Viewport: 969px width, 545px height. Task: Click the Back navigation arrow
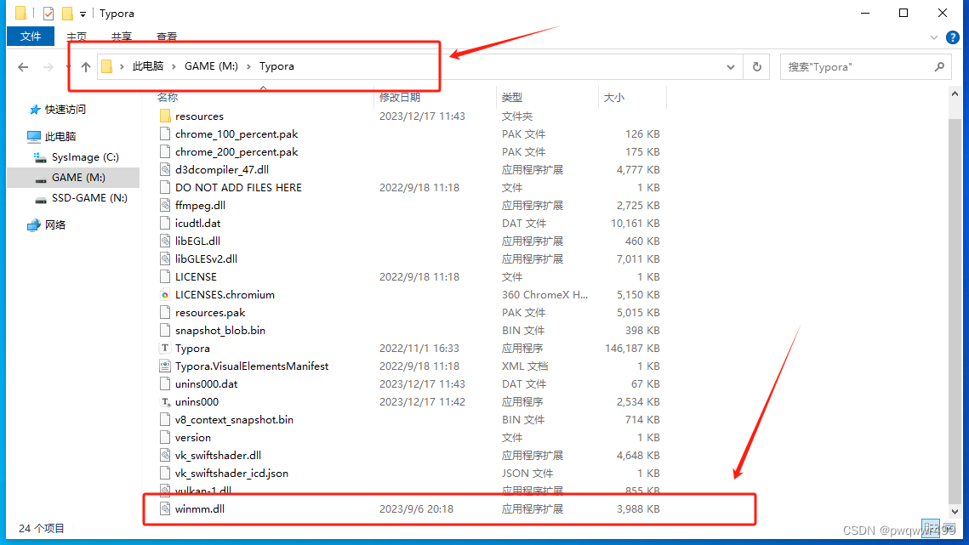[x=24, y=66]
